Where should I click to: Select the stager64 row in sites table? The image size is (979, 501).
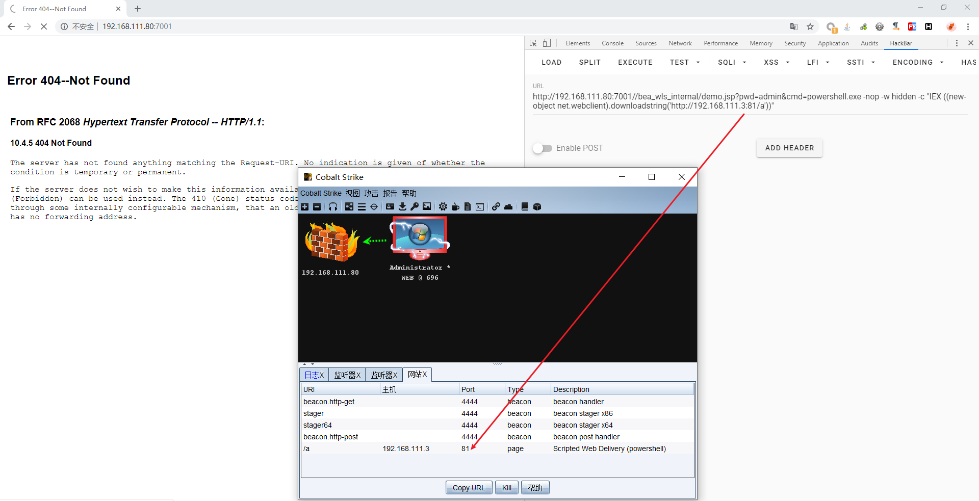pos(498,425)
